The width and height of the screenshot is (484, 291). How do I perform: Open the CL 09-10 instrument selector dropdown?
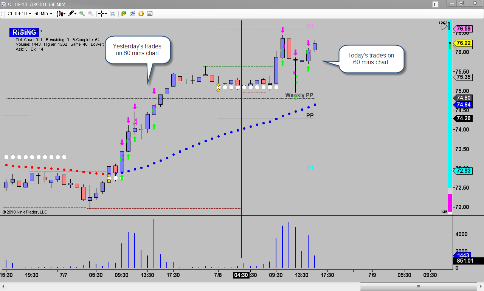coord(19,14)
